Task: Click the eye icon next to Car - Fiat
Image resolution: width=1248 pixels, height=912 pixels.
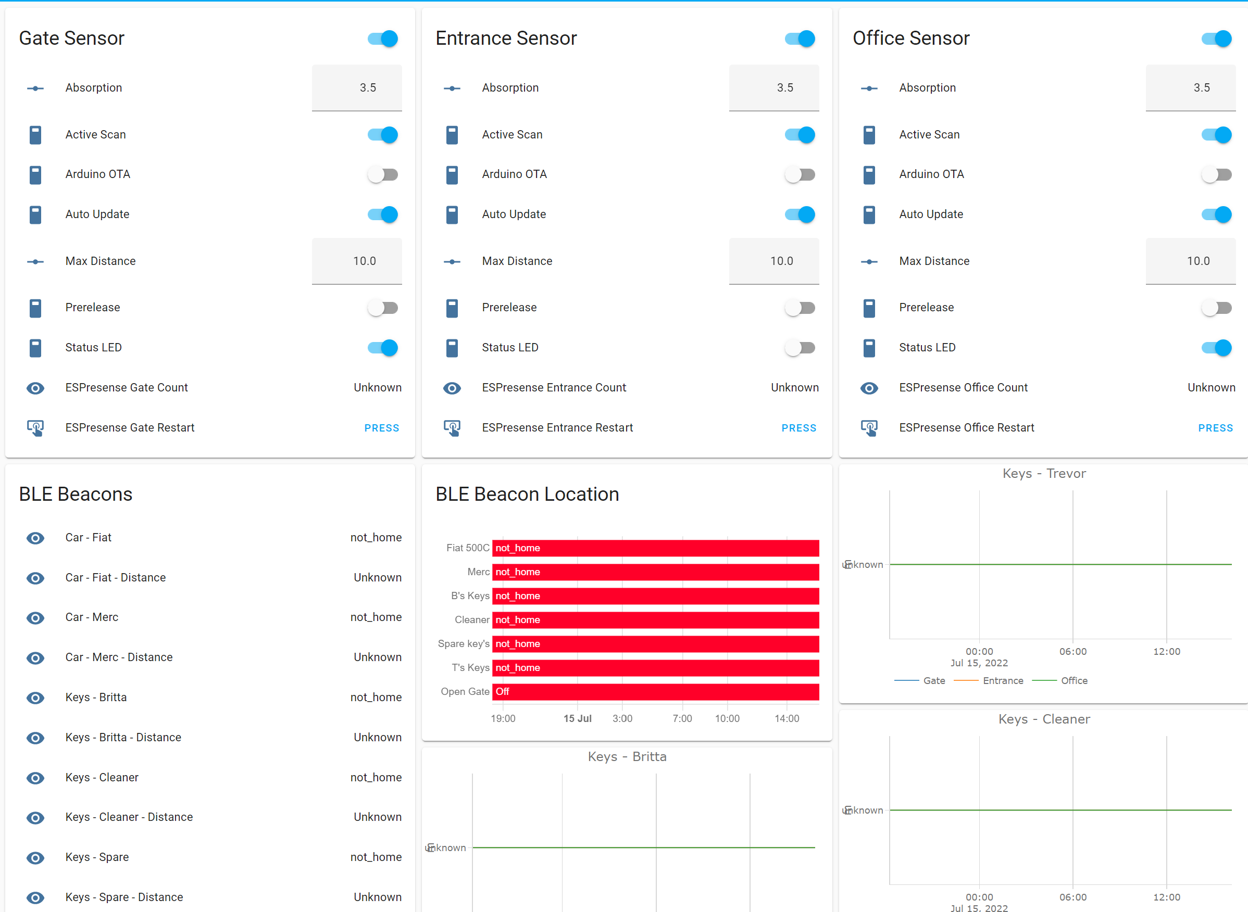Action: pyautogui.click(x=35, y=538)
